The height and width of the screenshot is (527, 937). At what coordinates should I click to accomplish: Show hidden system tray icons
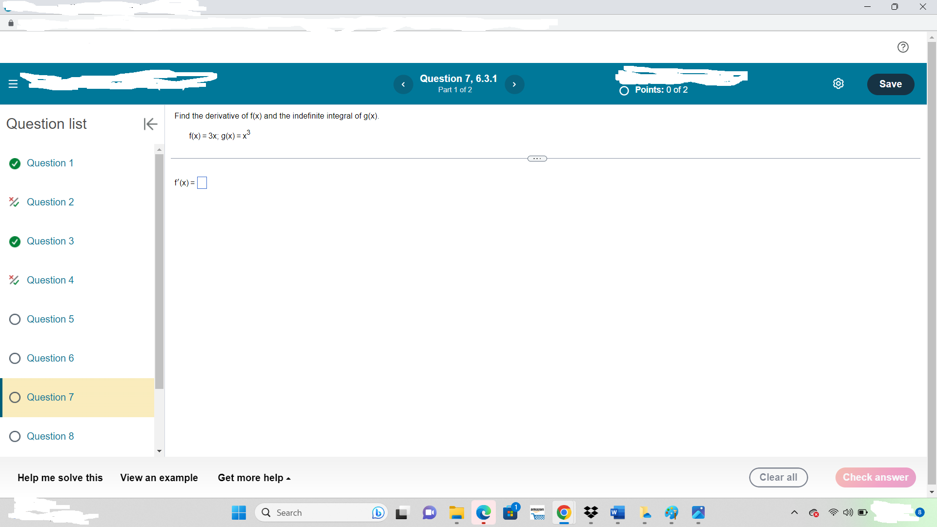(x=794, y=512)
